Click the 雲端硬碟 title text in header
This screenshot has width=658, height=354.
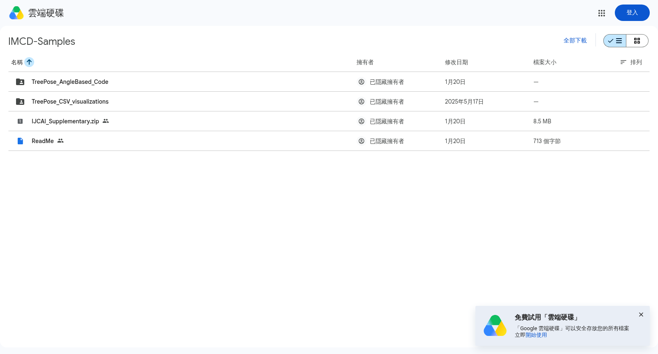tap(46, 13)
